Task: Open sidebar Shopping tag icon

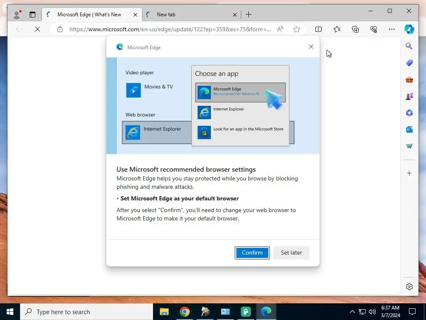Action: [409, 63]
